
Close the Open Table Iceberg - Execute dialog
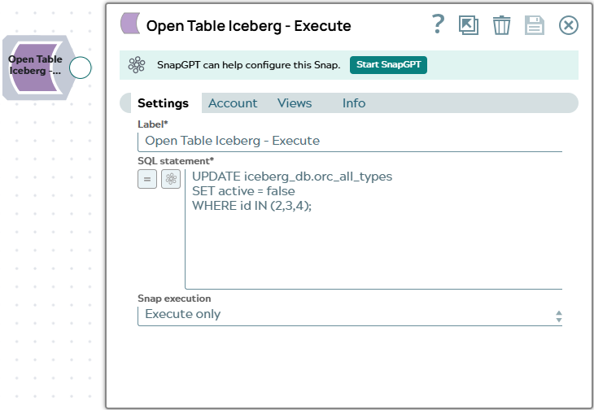[x=569, y=25]
